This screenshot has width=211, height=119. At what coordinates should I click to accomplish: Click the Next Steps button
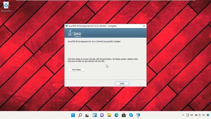pyautogui.click(x=76, y=70)
